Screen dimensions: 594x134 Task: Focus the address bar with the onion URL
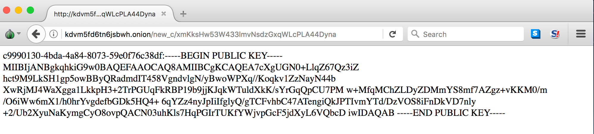208,35
